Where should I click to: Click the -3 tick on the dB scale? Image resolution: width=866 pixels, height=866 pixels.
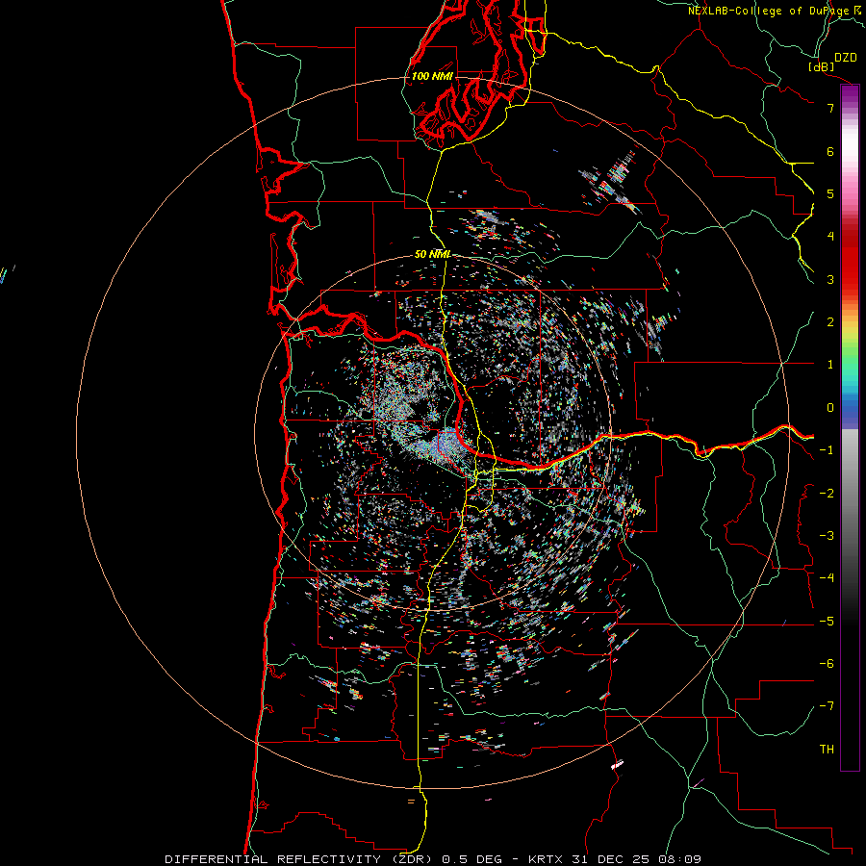tap(827, 536)
